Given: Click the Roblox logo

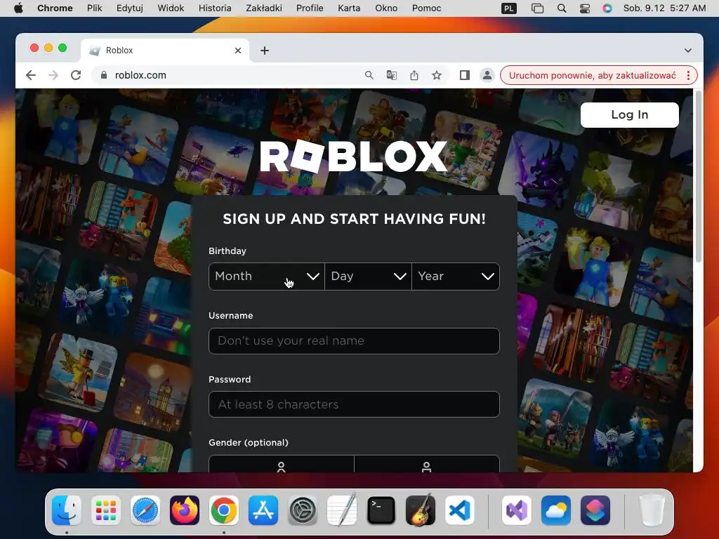Looking at the screenshot, I should coord(354,157).
